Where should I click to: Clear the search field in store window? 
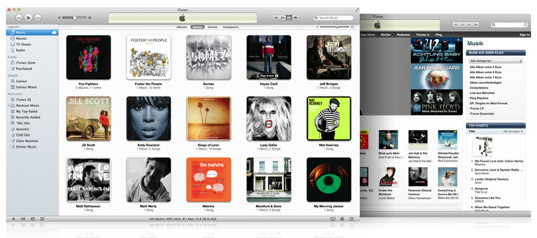pyautogui.click(x=525, y=24)
